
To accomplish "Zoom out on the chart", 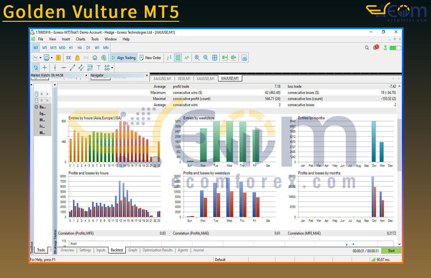I will (206, 58).
